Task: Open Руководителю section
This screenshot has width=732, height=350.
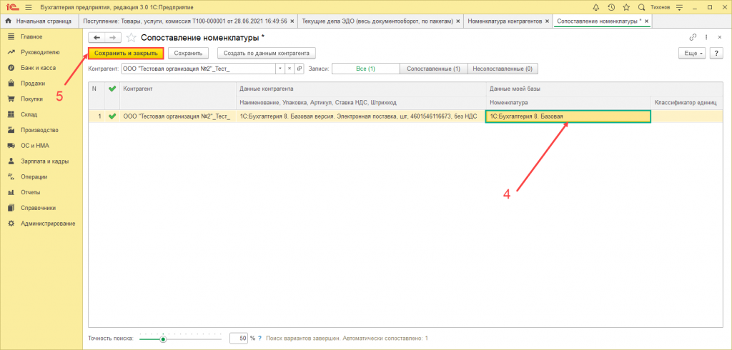Action: (40, 52)
